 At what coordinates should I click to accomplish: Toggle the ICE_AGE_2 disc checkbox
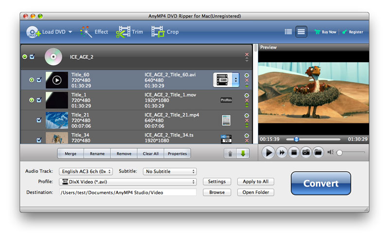coord(32,57)
